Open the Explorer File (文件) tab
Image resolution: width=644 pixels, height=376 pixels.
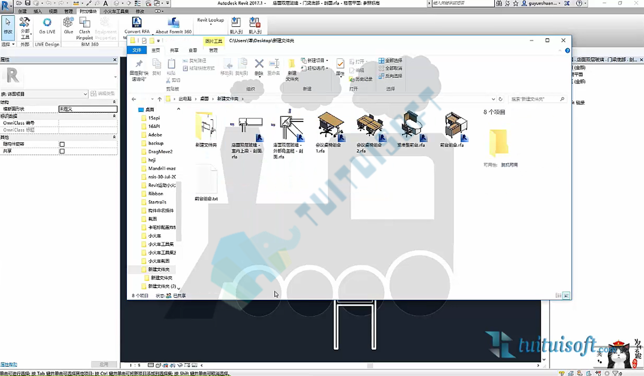[137, 50]
